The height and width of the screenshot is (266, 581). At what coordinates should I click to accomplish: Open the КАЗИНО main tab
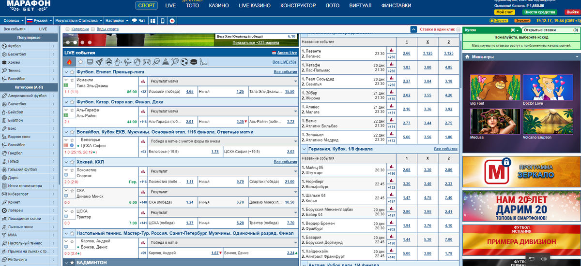[219, 6]
